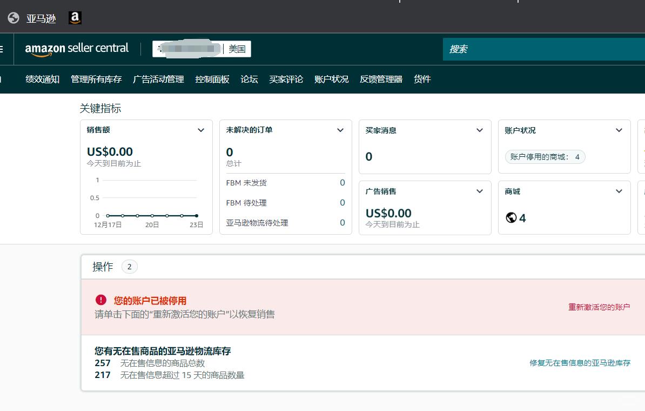Open 论坛 menu item
This screenshot has width=645, height=411.
(x=249, y=79)
